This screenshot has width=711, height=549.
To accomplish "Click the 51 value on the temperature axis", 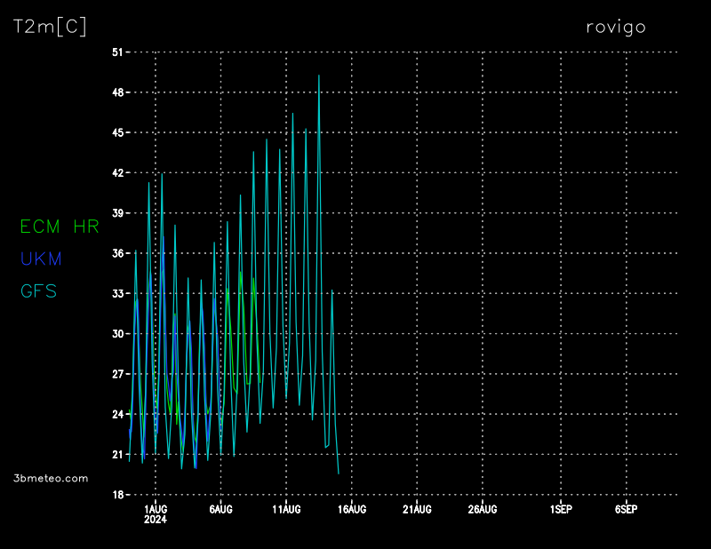I will [116, 52].
